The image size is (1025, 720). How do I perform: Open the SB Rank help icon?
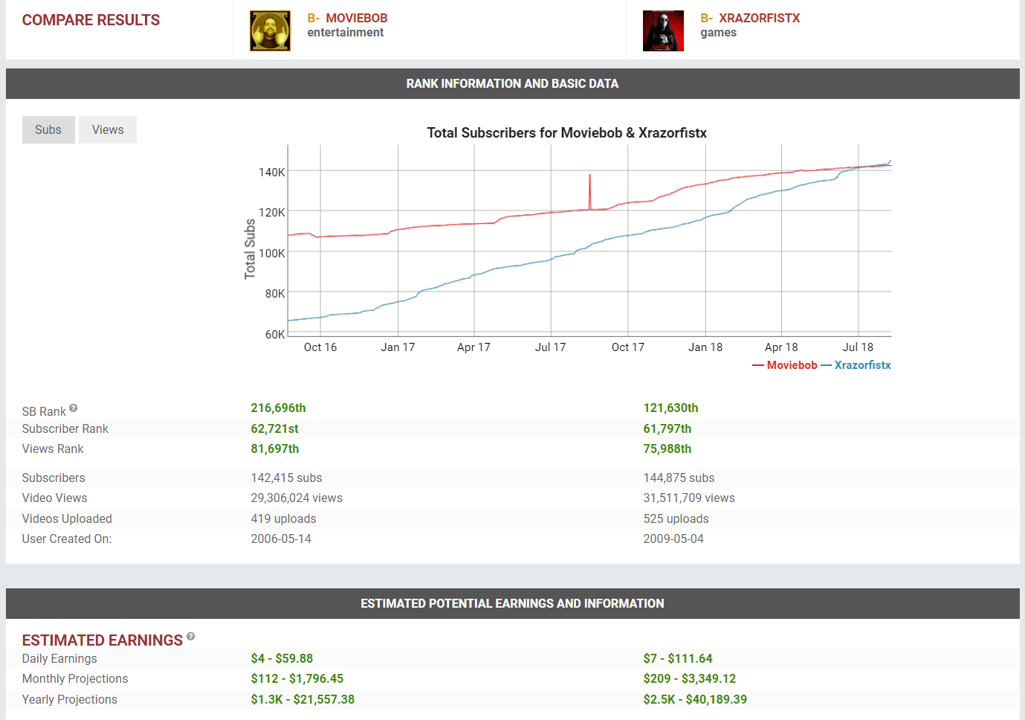pos(74,408)
